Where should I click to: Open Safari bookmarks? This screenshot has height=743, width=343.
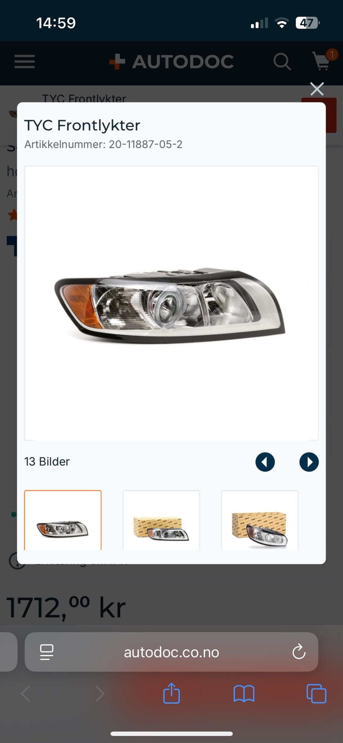(244, 694)
